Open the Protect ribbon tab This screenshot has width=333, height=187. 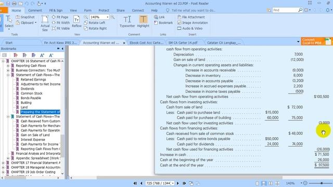104,10
